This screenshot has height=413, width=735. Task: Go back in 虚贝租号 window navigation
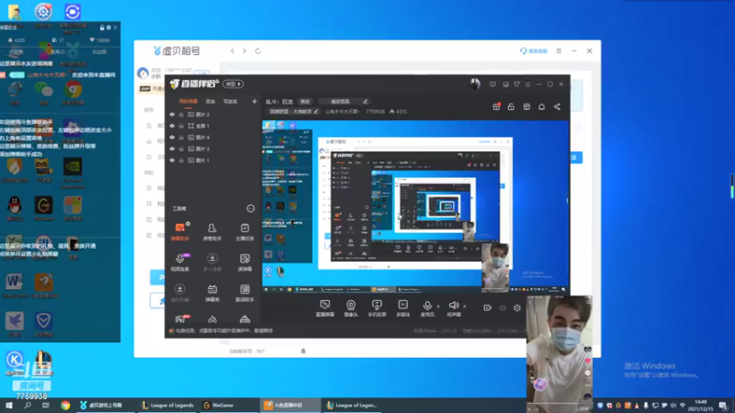[x=232, y=50]
